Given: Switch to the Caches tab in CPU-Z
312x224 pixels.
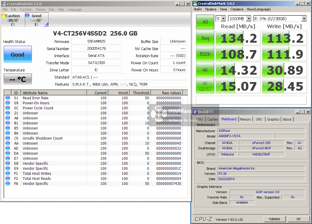Looking at the screenshot, I should tap(213, 119).
